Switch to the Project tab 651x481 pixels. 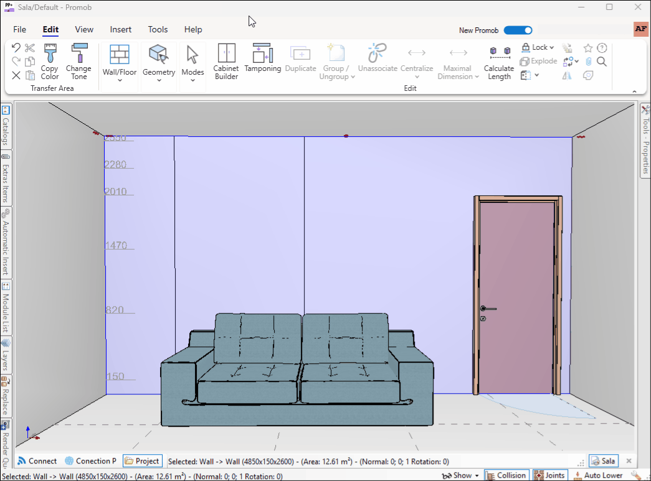pos(143,461)
